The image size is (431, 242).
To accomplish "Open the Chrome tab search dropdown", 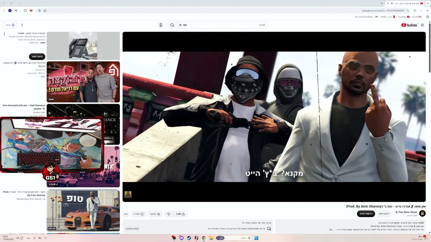I will (428, 3).
